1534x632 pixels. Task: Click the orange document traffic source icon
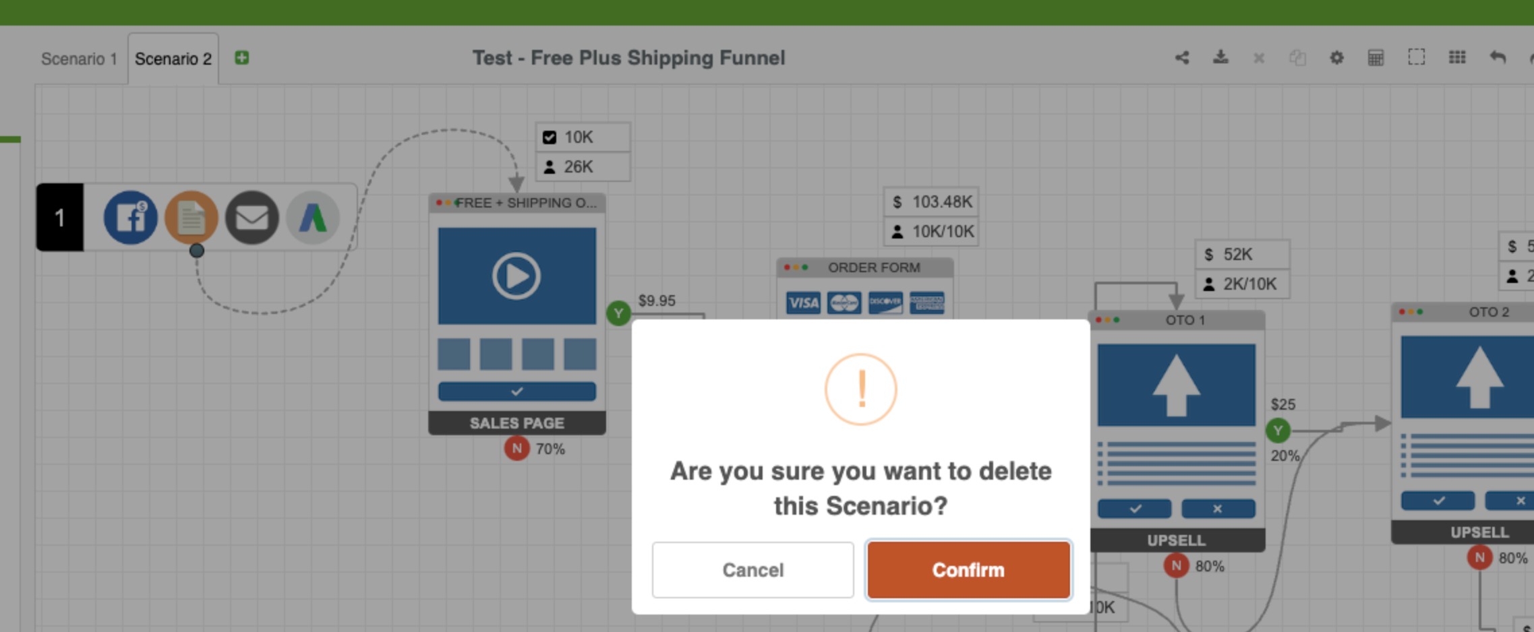tap(191, 217)
